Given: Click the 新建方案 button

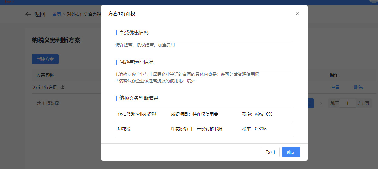Looking at the screenshot, I should [x=45, y=59].
